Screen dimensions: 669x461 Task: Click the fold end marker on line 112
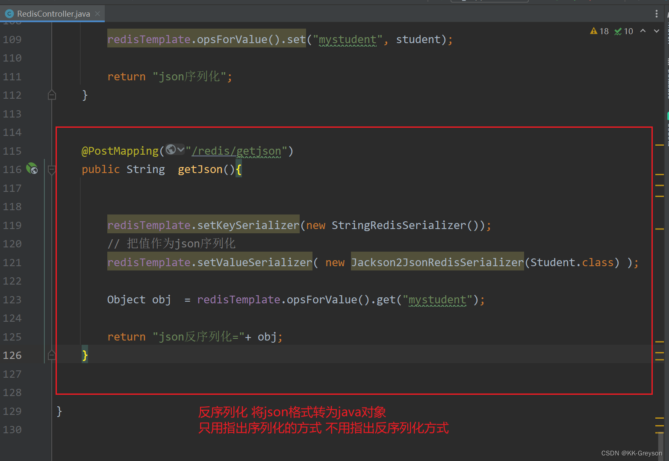52,95
